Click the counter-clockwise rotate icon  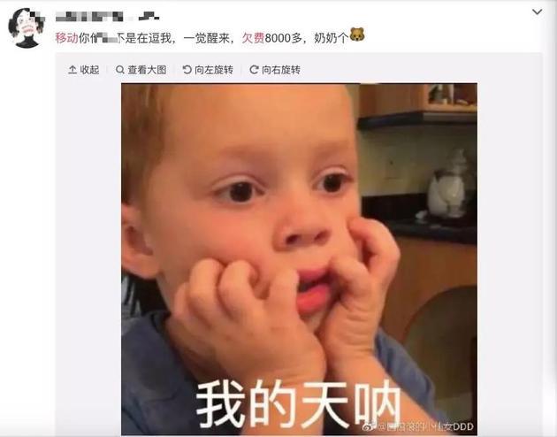(187, 70)
